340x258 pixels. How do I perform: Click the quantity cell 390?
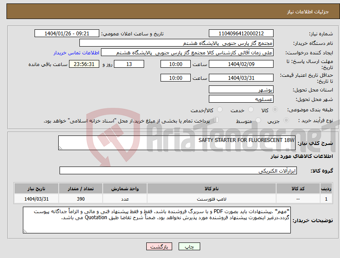(x=81, y=198)
